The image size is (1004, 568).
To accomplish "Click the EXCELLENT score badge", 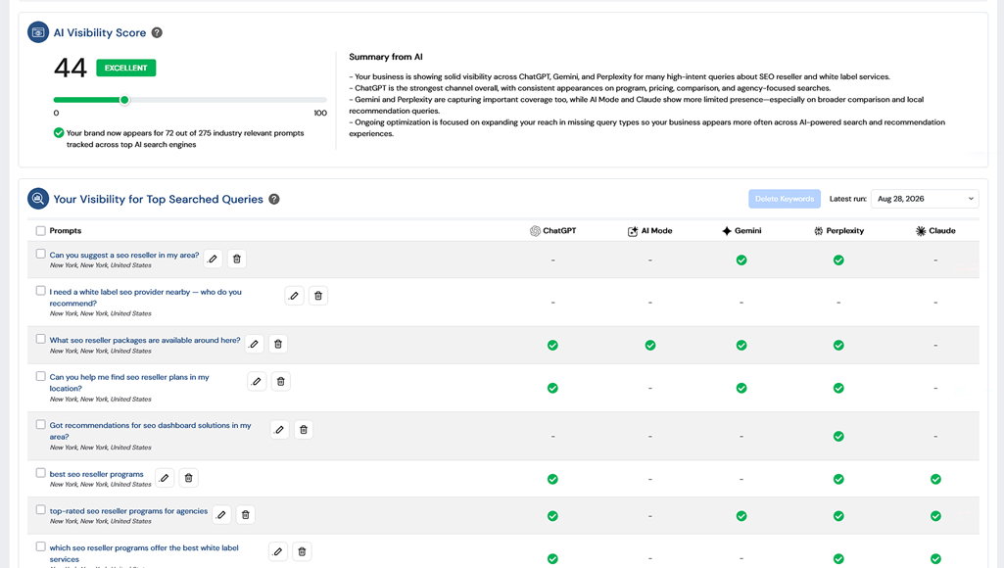I will point(126,68).
